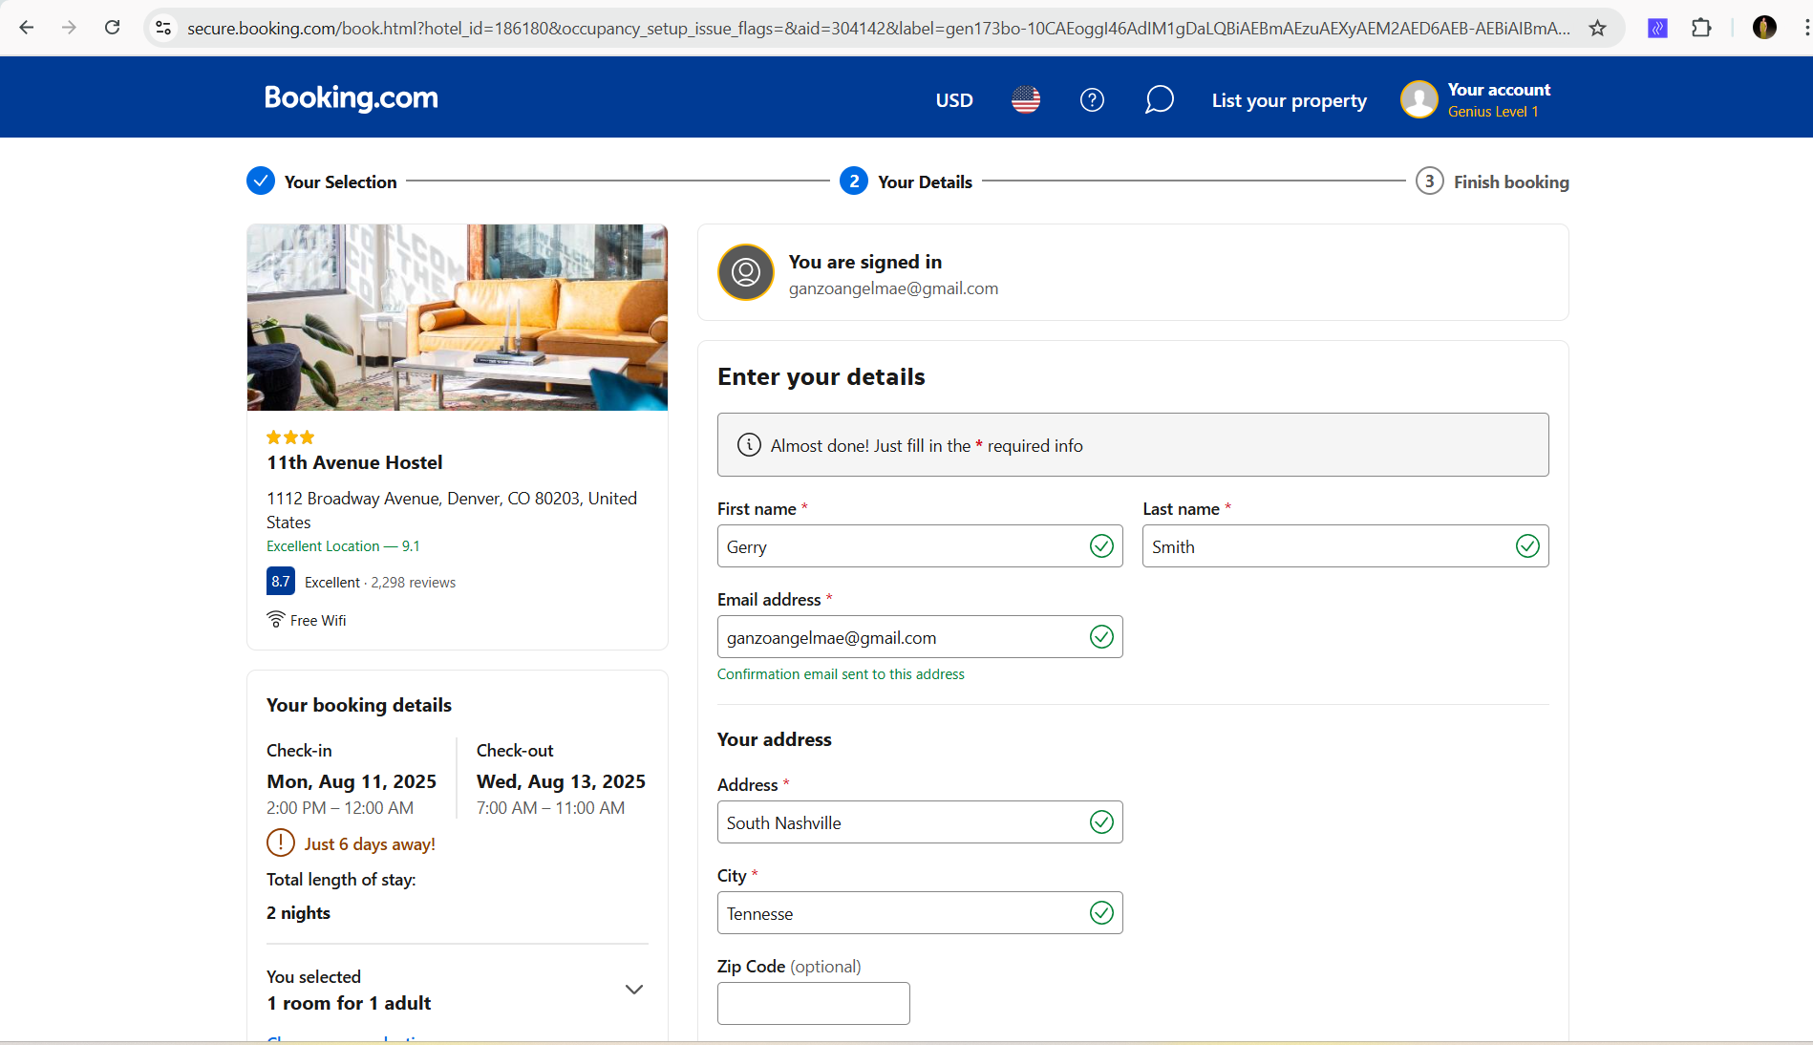Click the browser forward arrow

click(x=69, y=28)
